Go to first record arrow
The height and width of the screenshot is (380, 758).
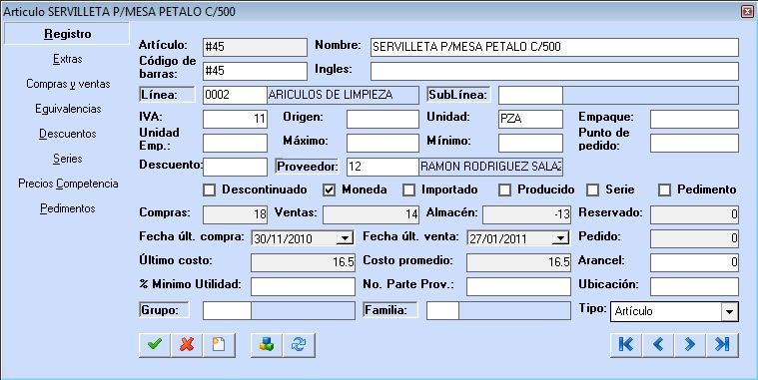(626, 345)
